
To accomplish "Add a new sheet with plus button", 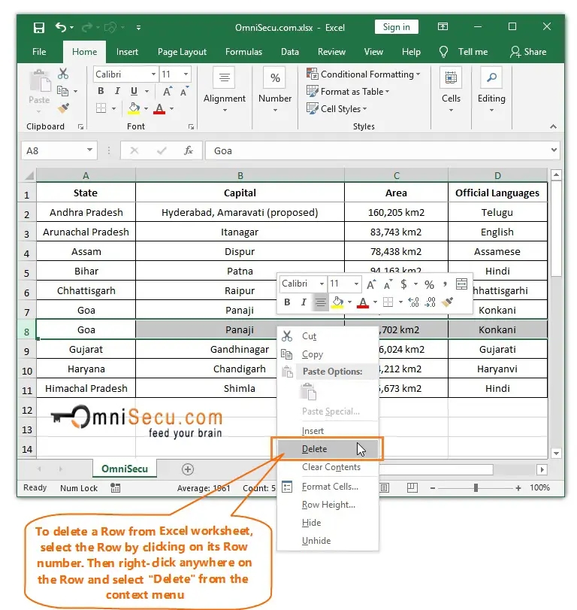I will pyautogui.click(x=188, y=469).
